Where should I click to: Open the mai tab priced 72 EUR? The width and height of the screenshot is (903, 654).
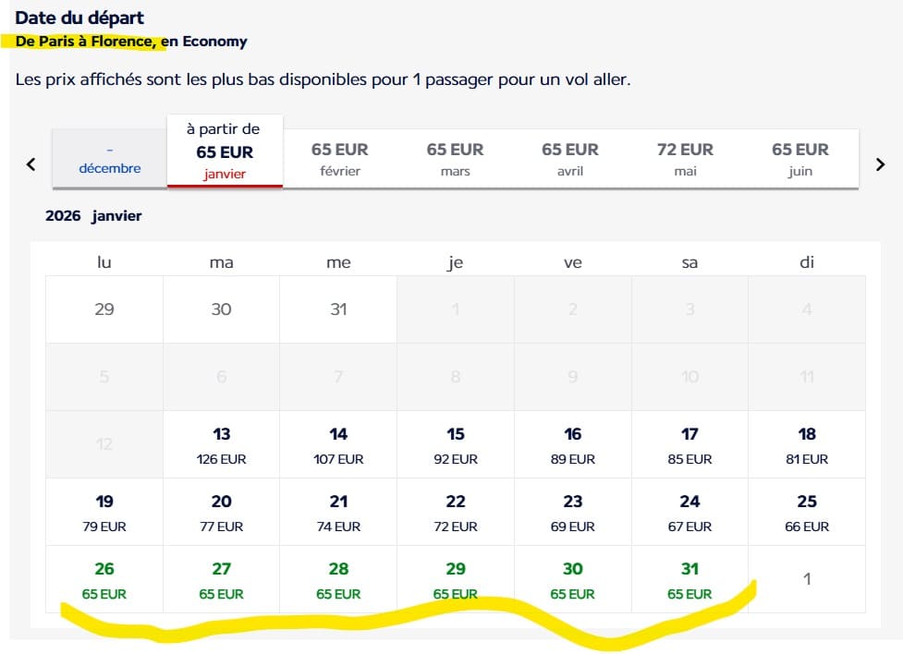click(x=686, y=157)
